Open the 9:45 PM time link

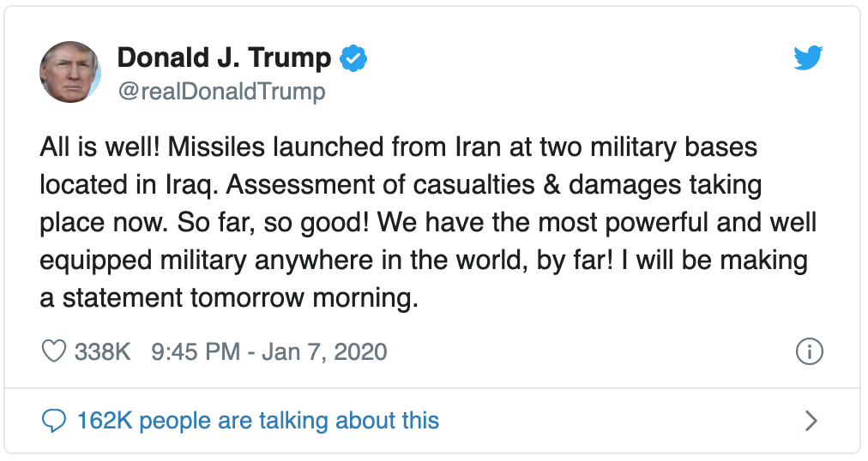click(196, 352)
